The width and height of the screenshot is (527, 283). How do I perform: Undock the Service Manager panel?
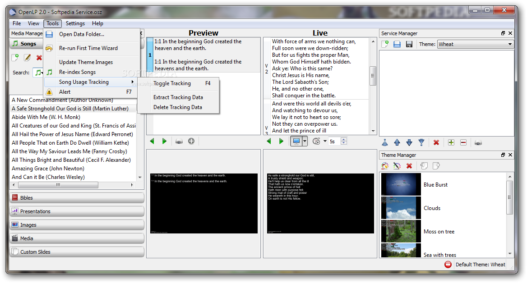click(503, 33)
